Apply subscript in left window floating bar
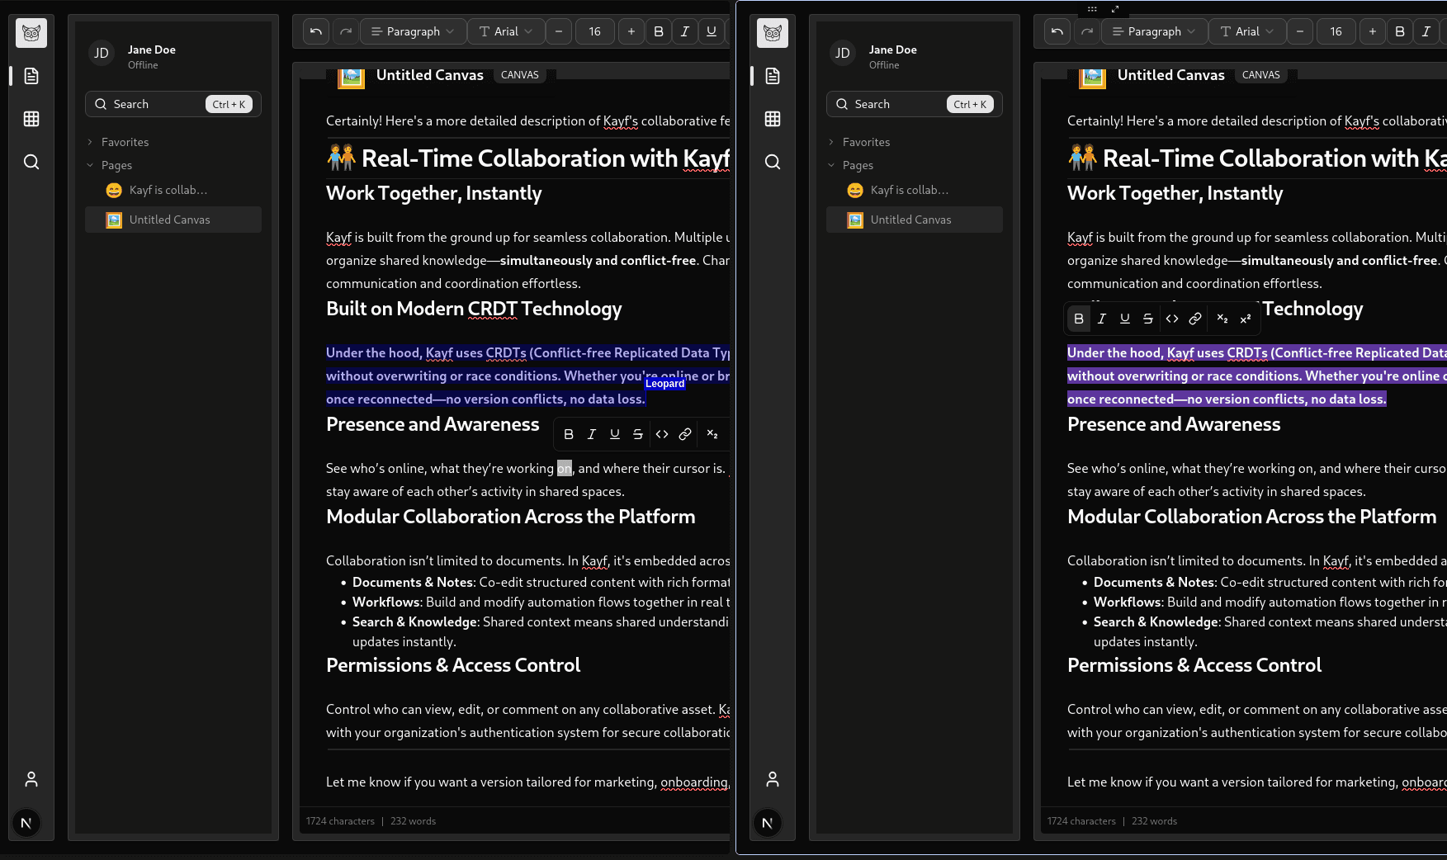 712,434
